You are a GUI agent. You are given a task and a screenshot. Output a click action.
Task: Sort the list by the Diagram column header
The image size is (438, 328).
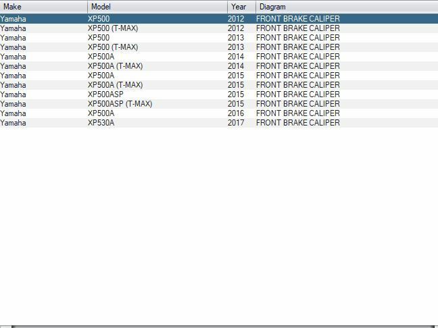347,7
